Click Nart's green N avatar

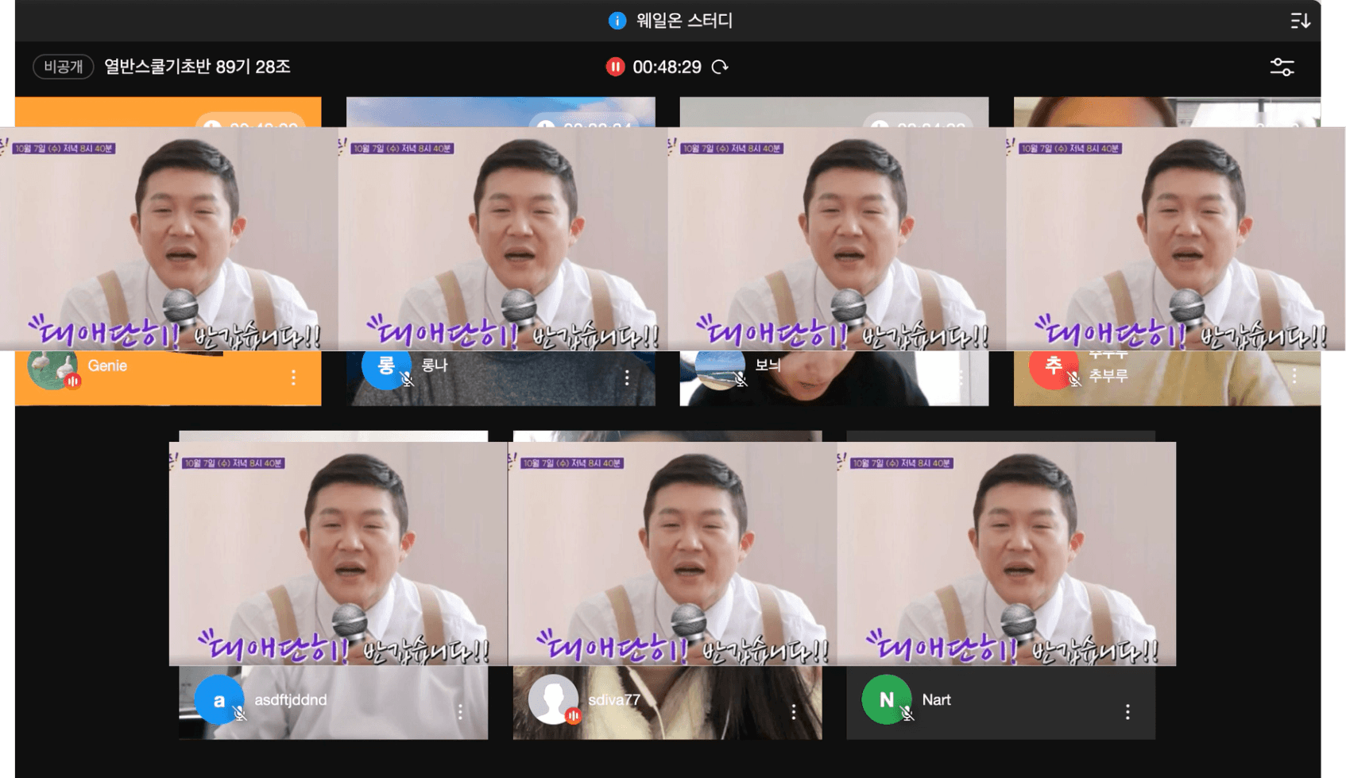coord(886,699)
